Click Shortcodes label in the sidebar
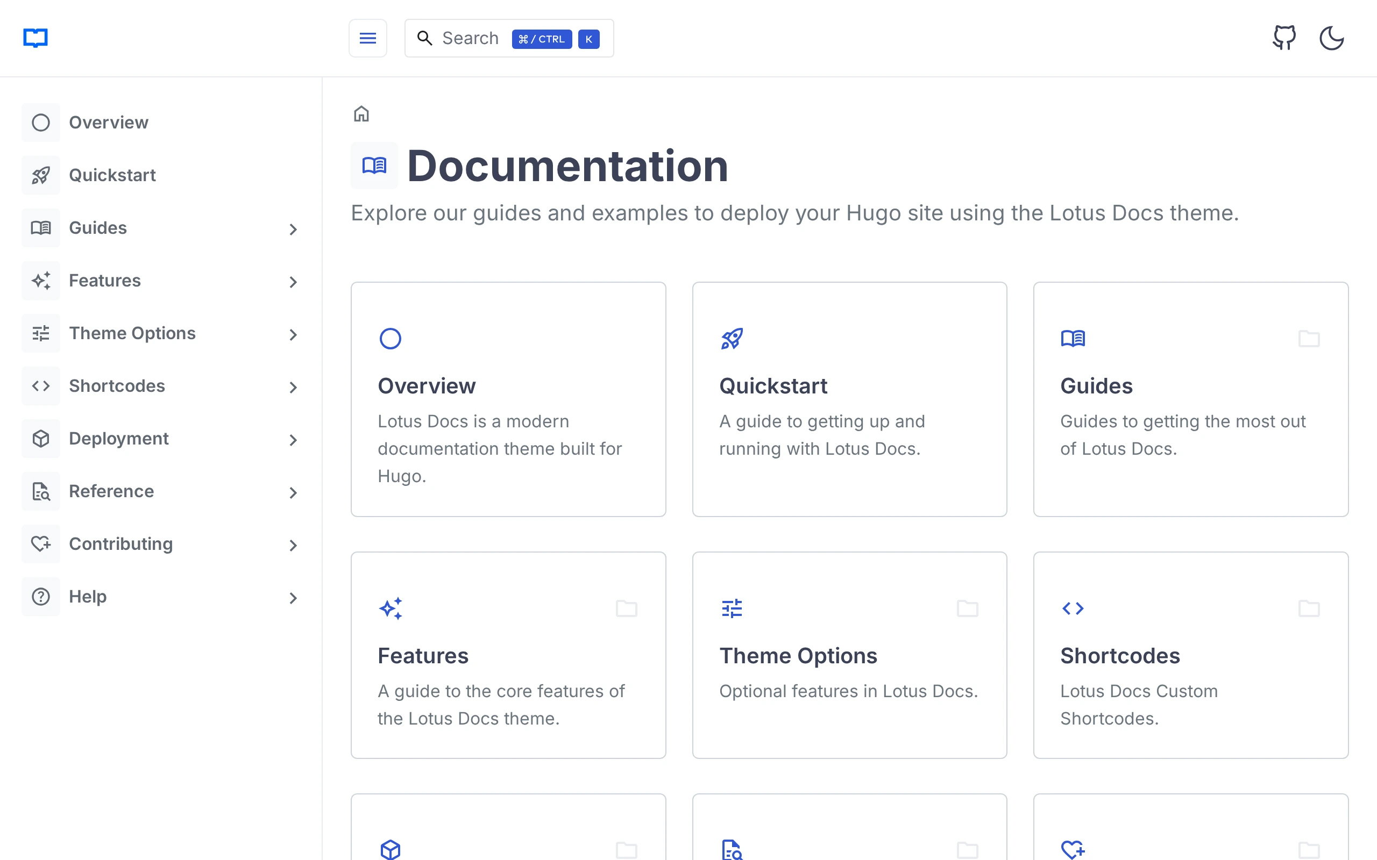 [x=117, y=386]
